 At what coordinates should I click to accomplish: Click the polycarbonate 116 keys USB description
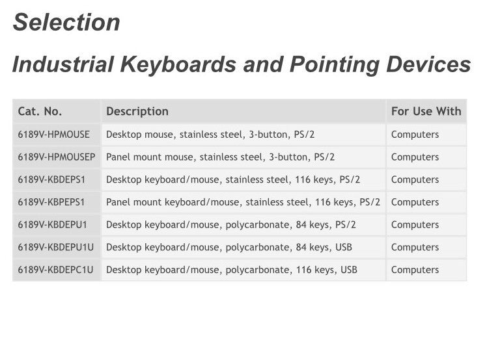(x=232, y=269)
